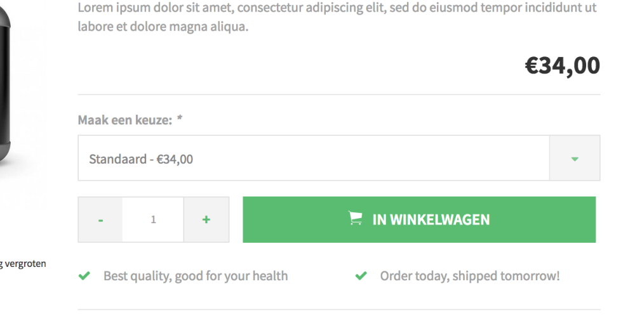Click 'Best quality, good for your health' text

point(196,276)
